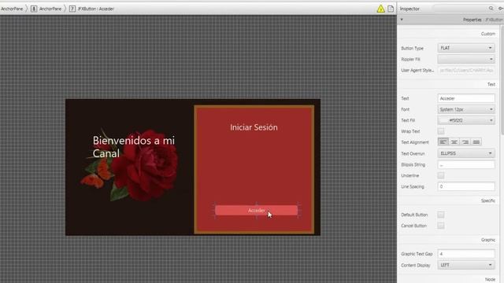The image size is (504, 283).
Task: Open the Inspector gear settings menu
Action: (x=501, y=9)
